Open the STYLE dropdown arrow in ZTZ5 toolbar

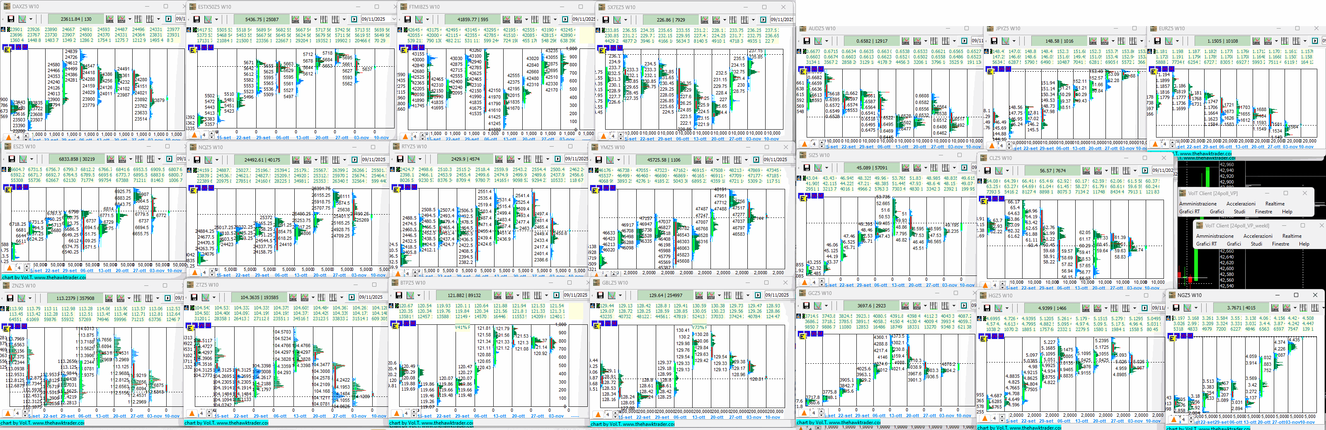click(314, 298)
